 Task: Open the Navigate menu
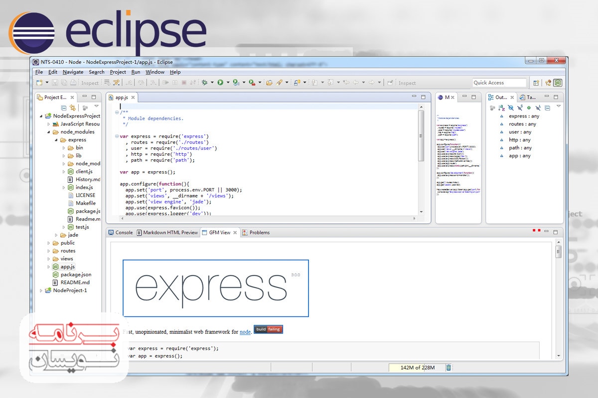(73, 72)
